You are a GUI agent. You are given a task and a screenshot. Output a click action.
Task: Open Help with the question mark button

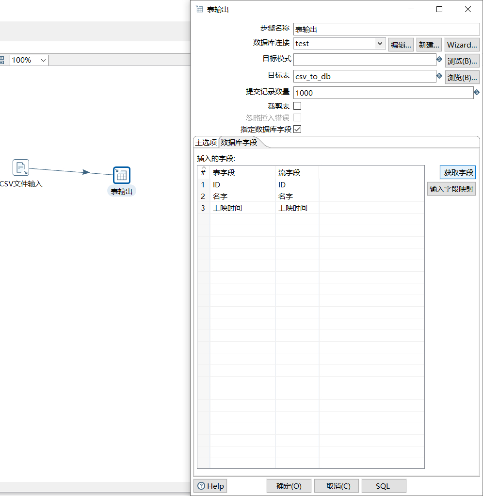(210, 486)
